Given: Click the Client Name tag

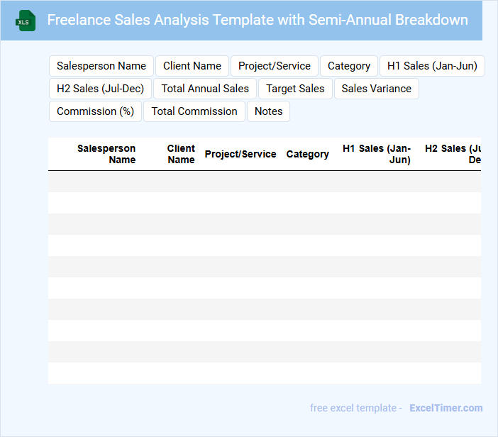Looking at the screenshot, I should 192,66.
